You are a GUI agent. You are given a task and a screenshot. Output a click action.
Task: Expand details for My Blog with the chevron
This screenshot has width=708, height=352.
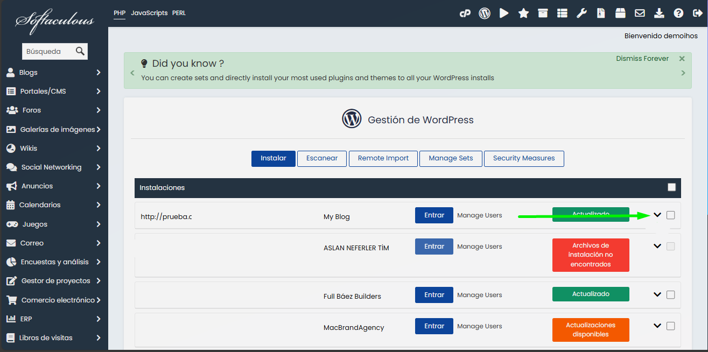(x=657, y=214)
